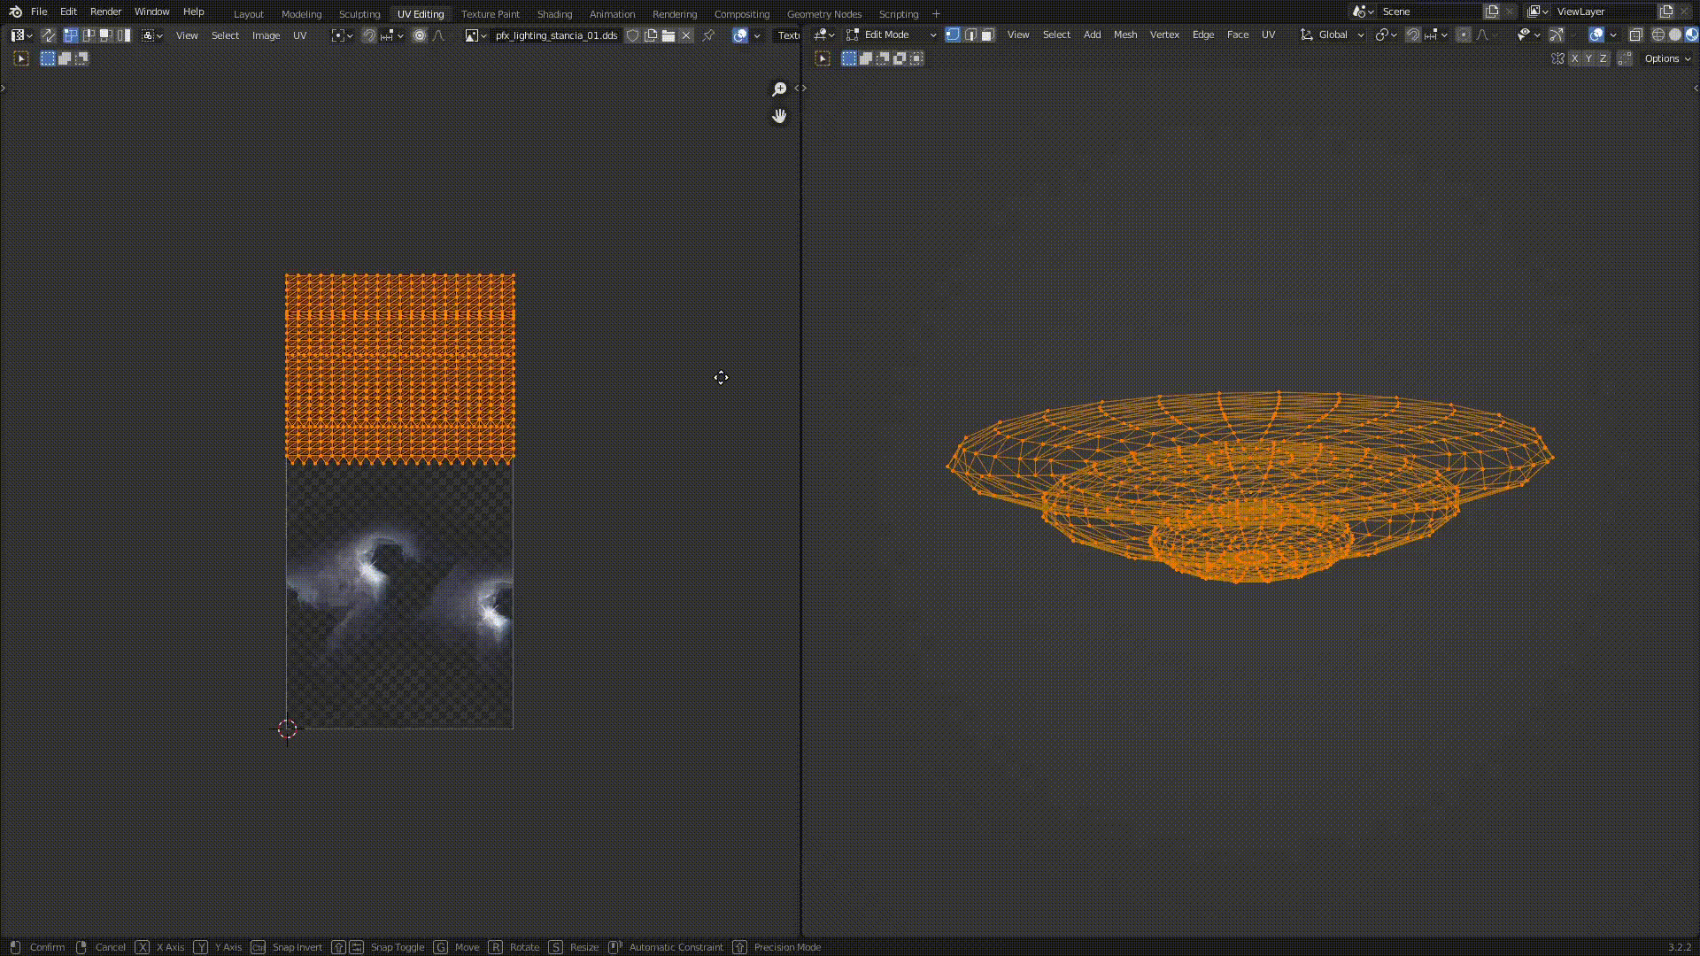Switch to the Texture Paint workspace tab
The image size is (1700, 956).
[x=490, y=14]
